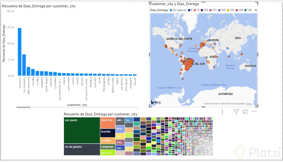Click the Océano Índico map label
The width and height of the screenshot is (283, 162).
[230, 67]
